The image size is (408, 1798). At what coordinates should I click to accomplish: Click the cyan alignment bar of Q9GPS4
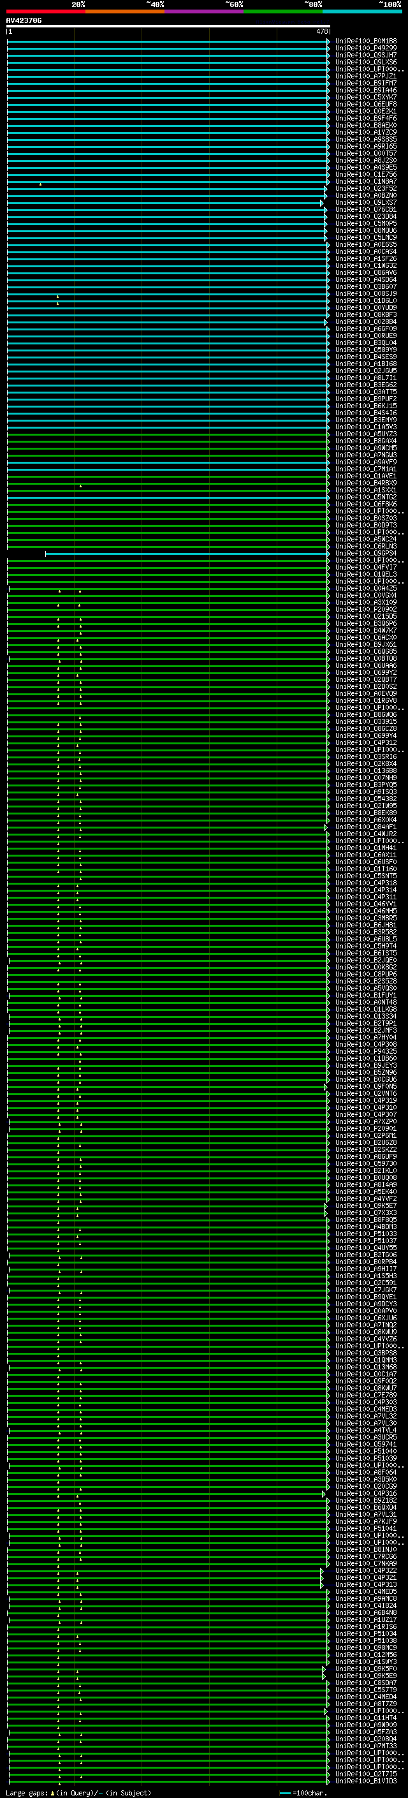[x=187, y=554]
